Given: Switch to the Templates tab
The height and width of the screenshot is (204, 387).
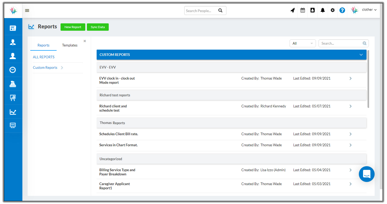Looking at the screenshot, I should click(x=70, y=45).
